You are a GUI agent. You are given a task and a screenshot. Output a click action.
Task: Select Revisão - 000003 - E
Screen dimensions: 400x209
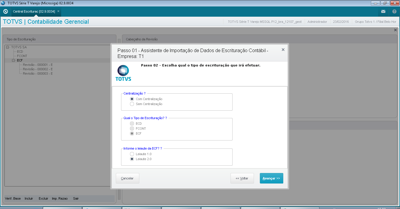point(38,73)
